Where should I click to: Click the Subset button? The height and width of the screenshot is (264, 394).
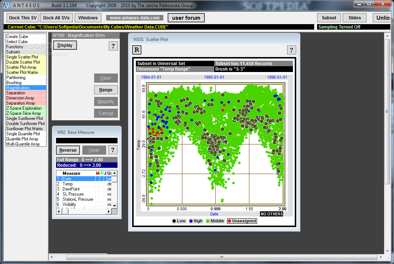[329, 18]
